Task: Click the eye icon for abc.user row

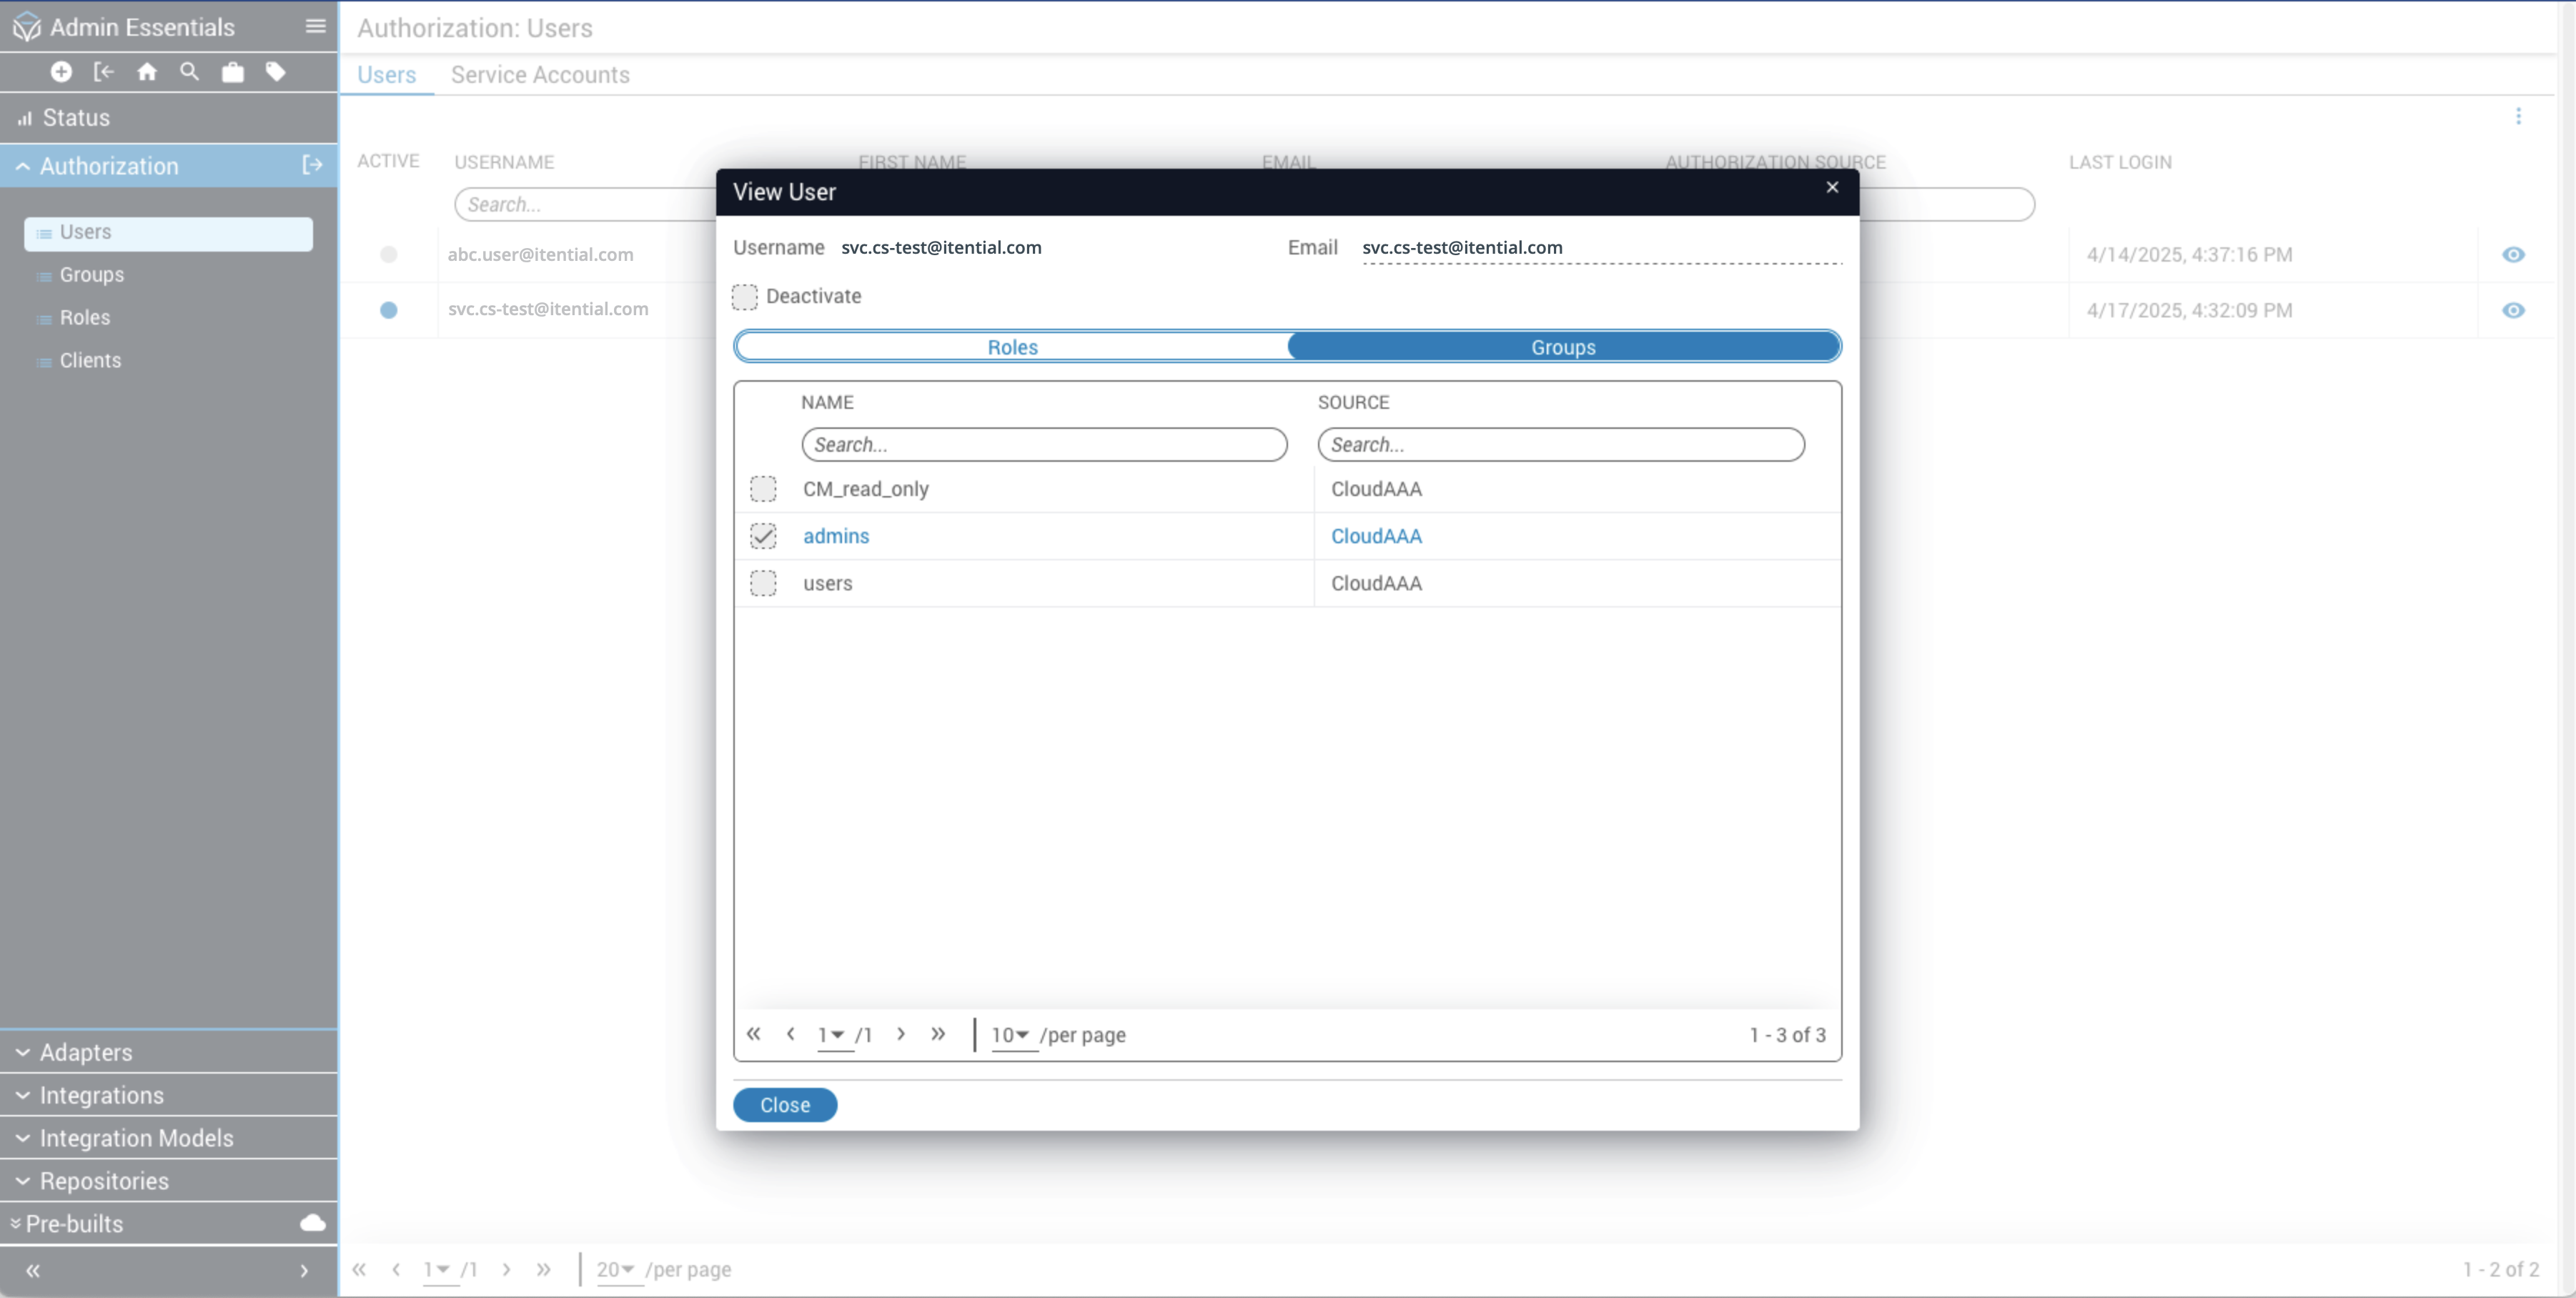Action: (x=2513, y=255)
